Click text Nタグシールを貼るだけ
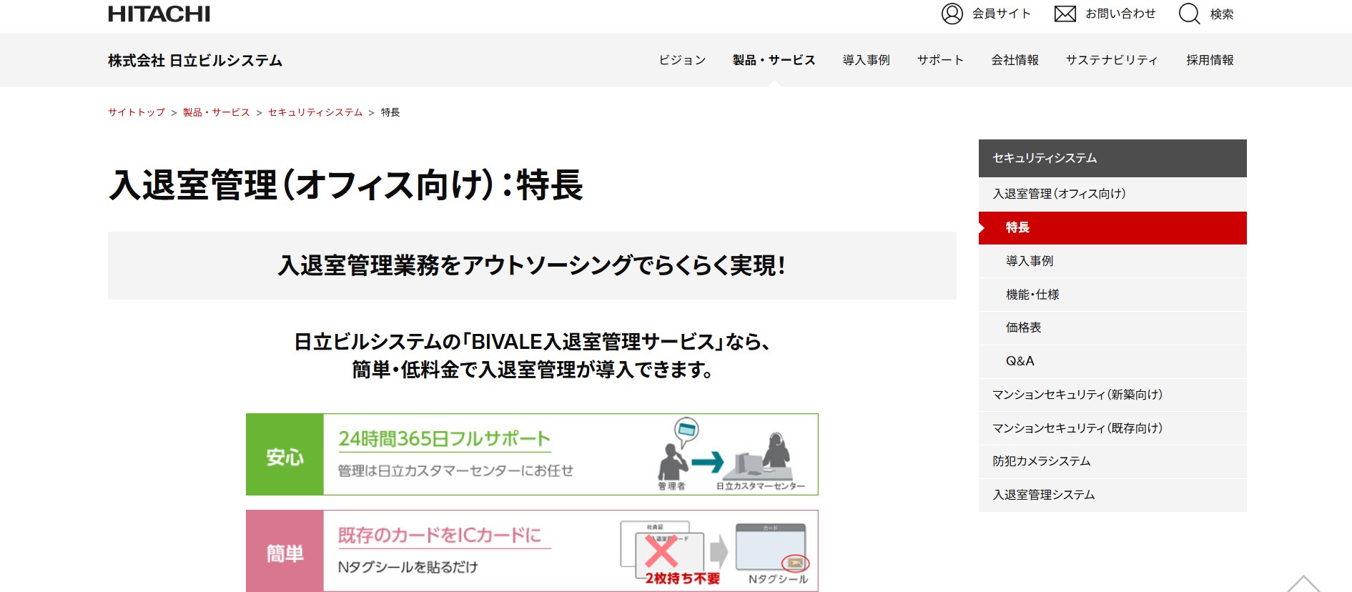Viewport: 1352px width, 592px height. tap(408, 567)
